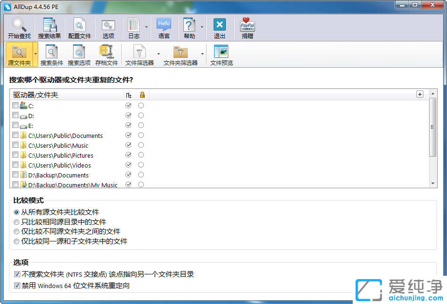
Task: Open the 存档文件 archive icon
Action: pos(106,52)
